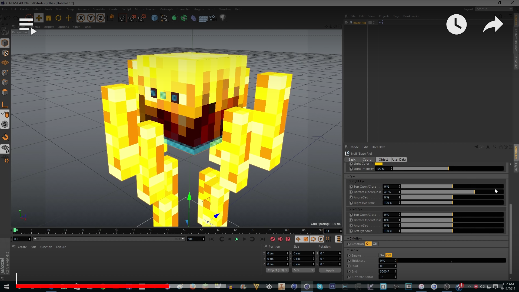Viewport: 519px width, 292px height.
Task: Select the Rotate tool in top toolbar
Action: pyautogui.click(x=58, y=18)
